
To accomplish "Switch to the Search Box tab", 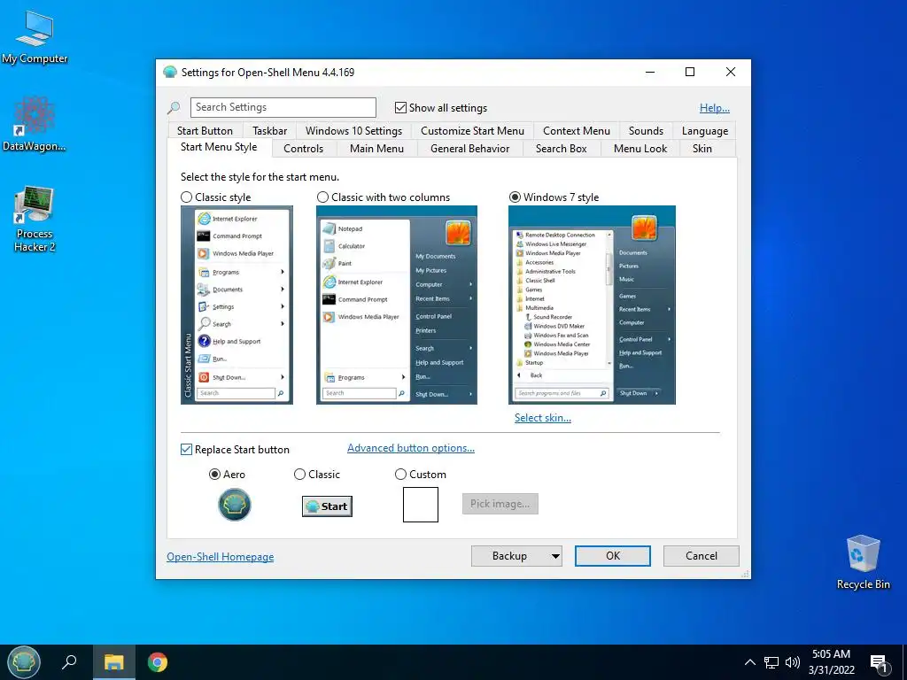I will (561, 149).
